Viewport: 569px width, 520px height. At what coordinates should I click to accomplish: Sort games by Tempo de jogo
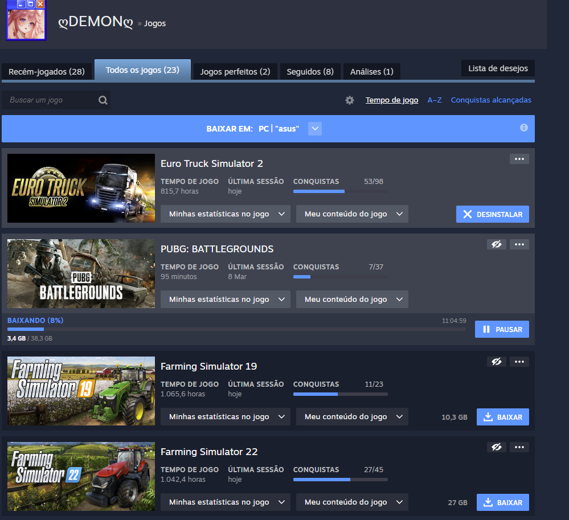point(391,100)
